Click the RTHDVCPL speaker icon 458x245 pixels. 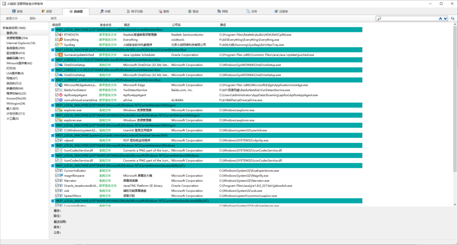click(61, 35)
